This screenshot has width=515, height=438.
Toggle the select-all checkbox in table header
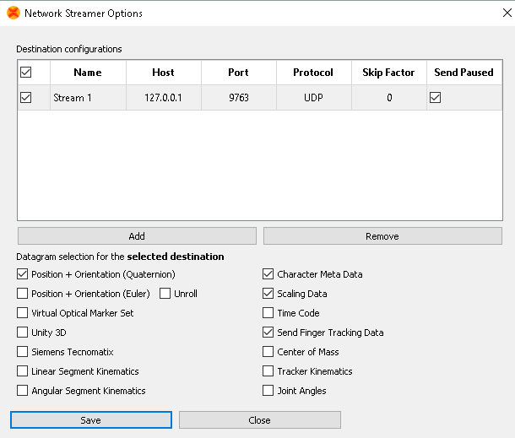point(25,73)
